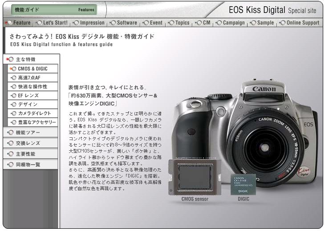Expand the 交換レンズ section
This screenshot has width=325, height=231.
click(x=30, y=143)
